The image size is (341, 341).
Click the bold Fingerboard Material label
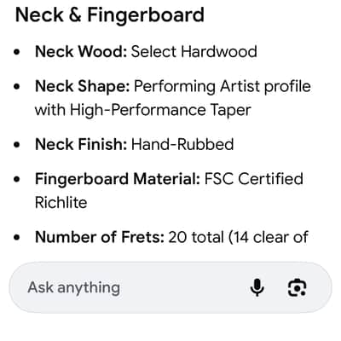pos(118,179)
